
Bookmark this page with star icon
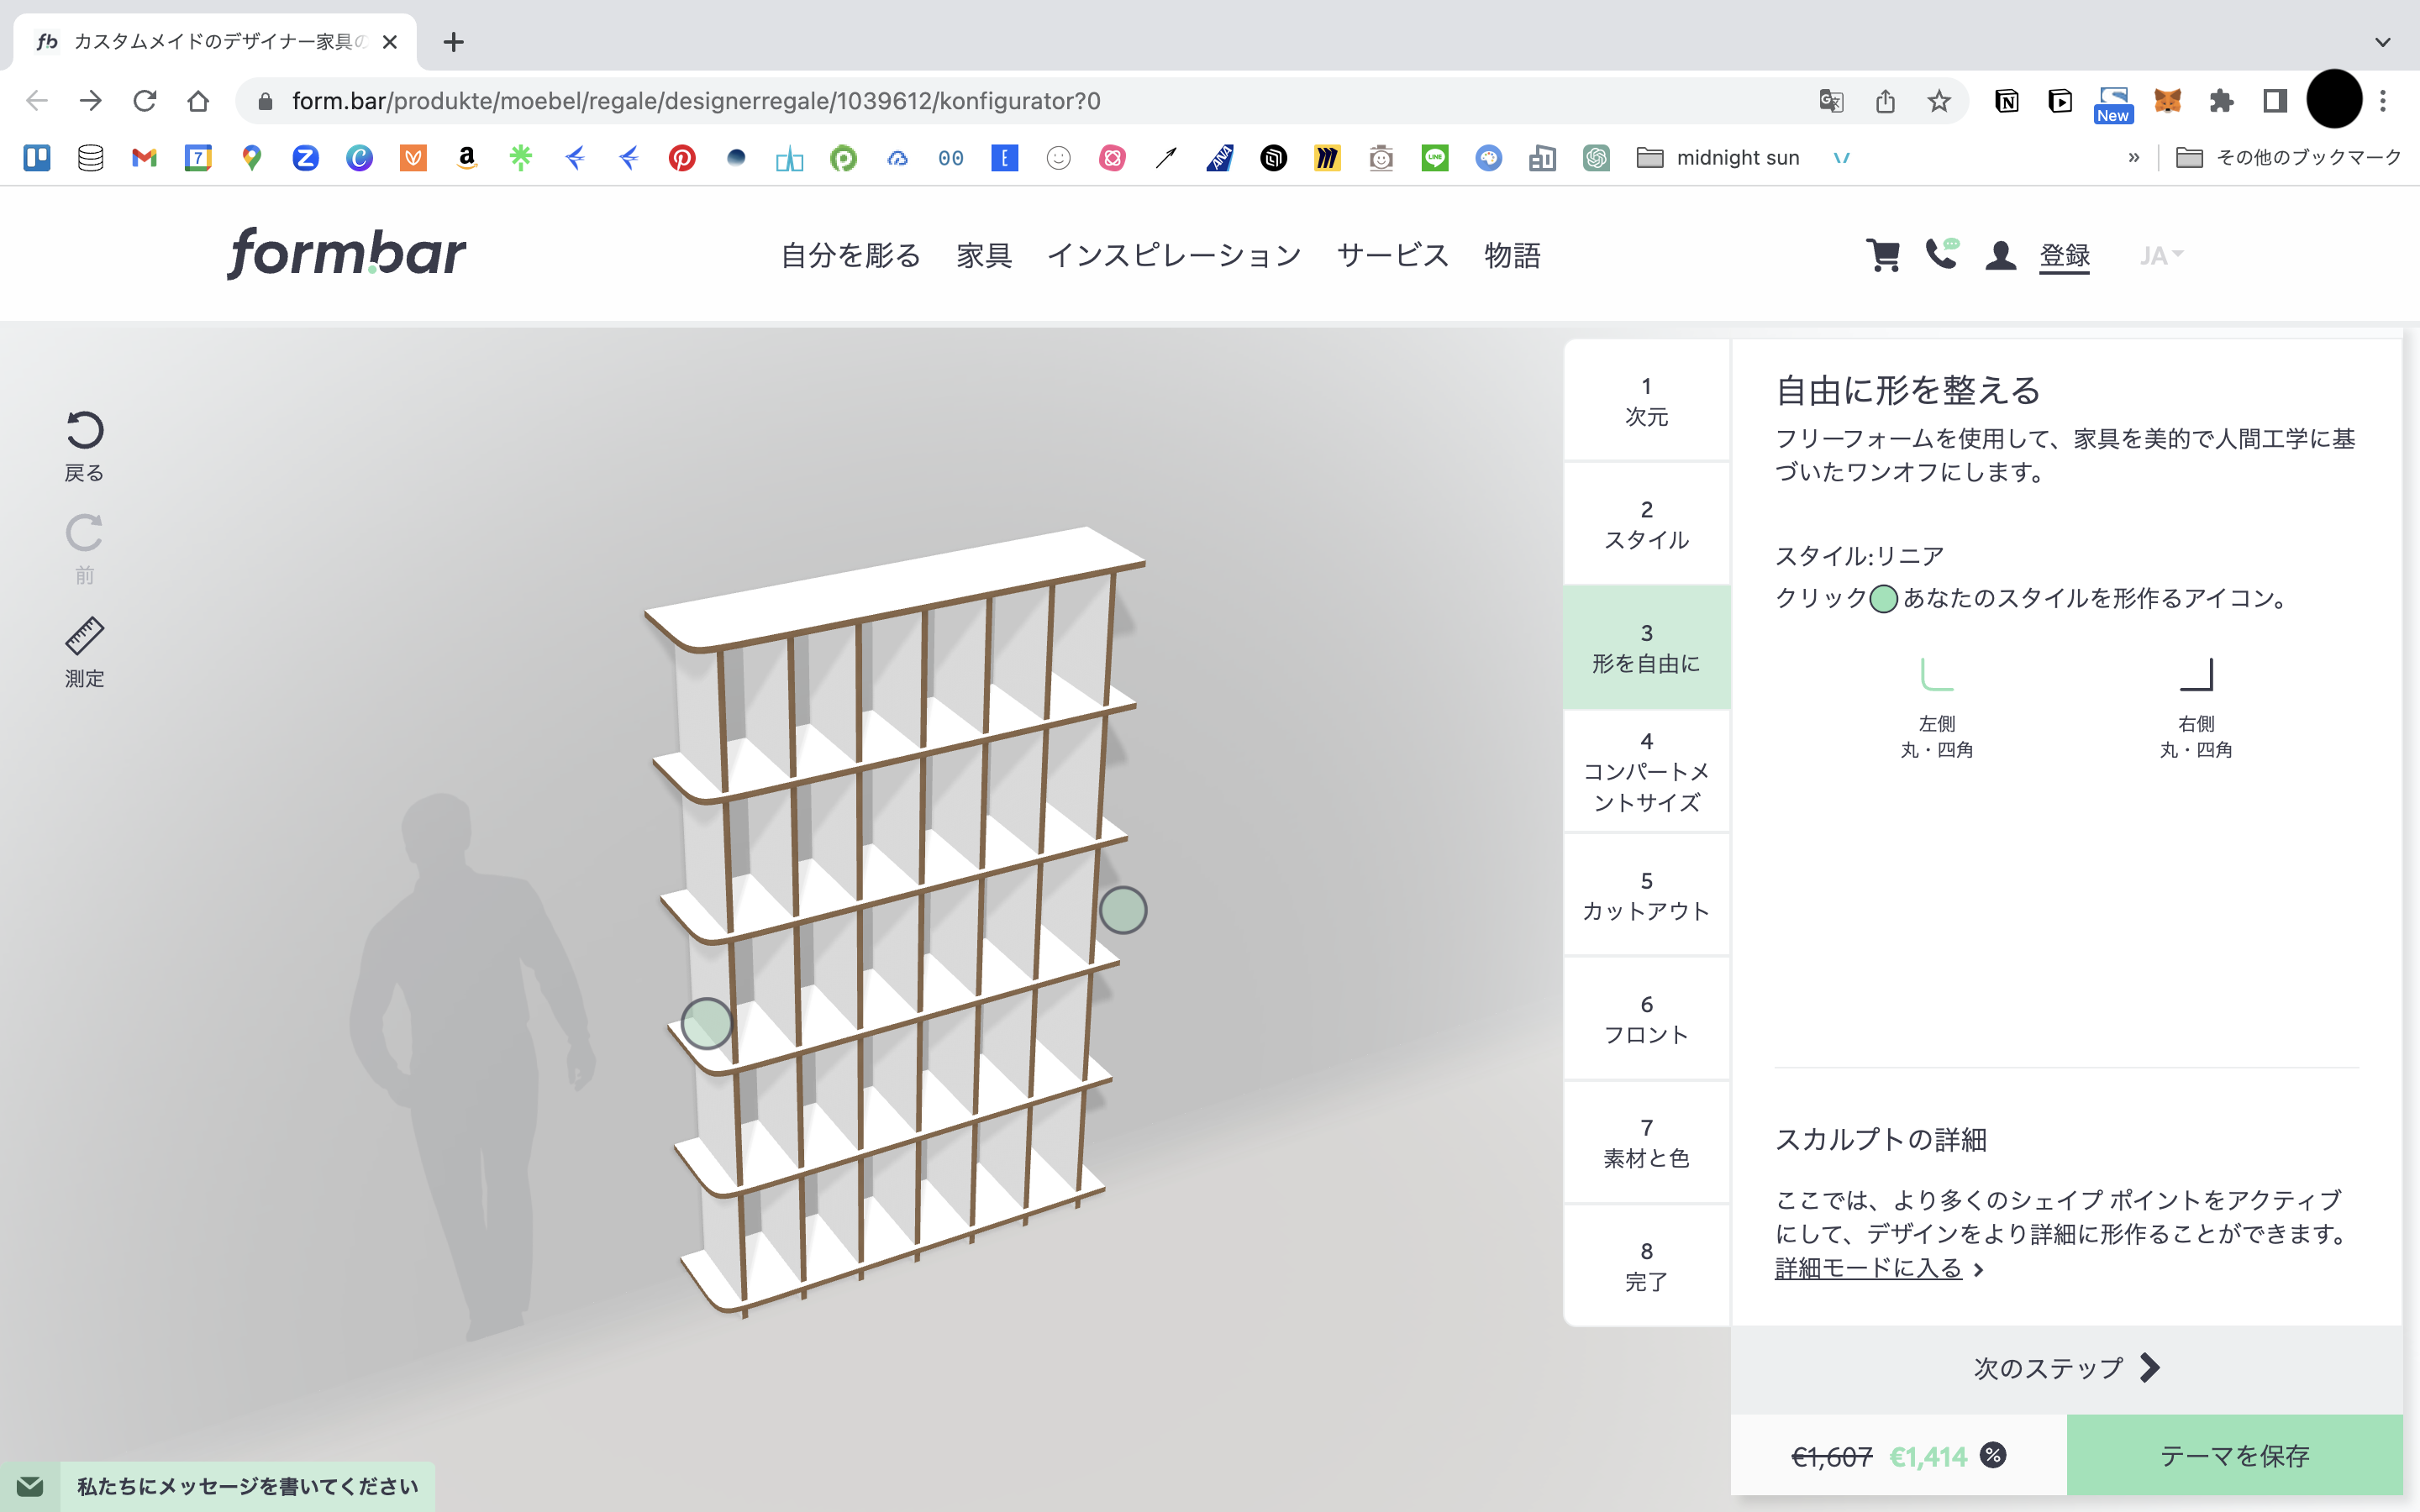coord(1939,101)
